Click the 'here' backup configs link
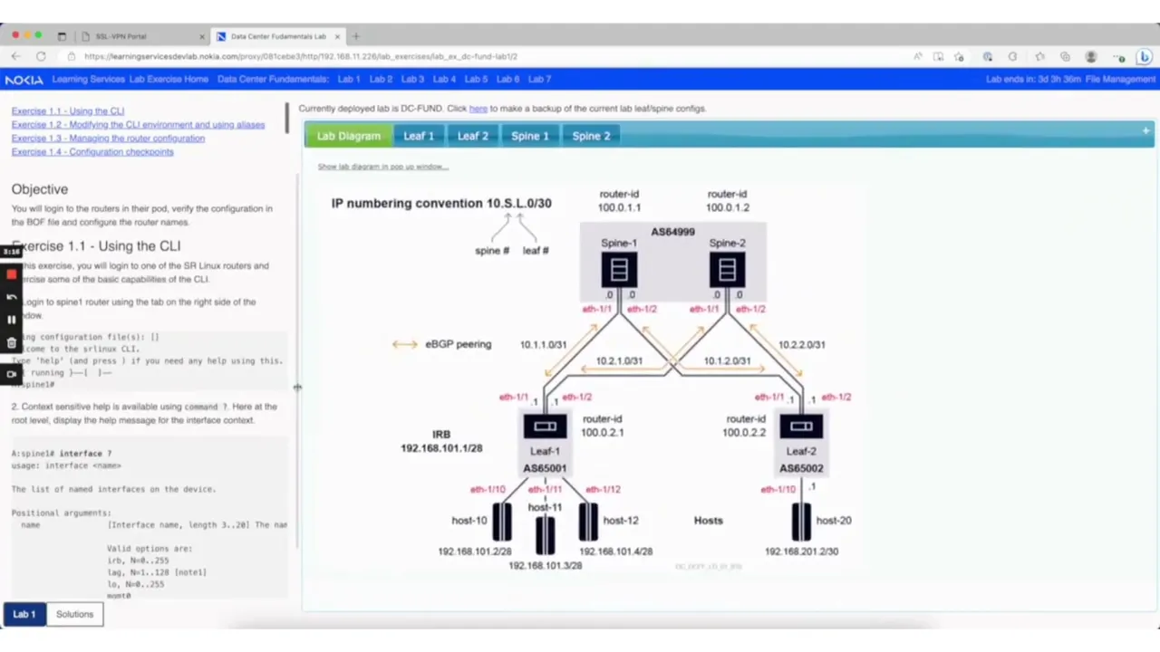 (478, 109)
